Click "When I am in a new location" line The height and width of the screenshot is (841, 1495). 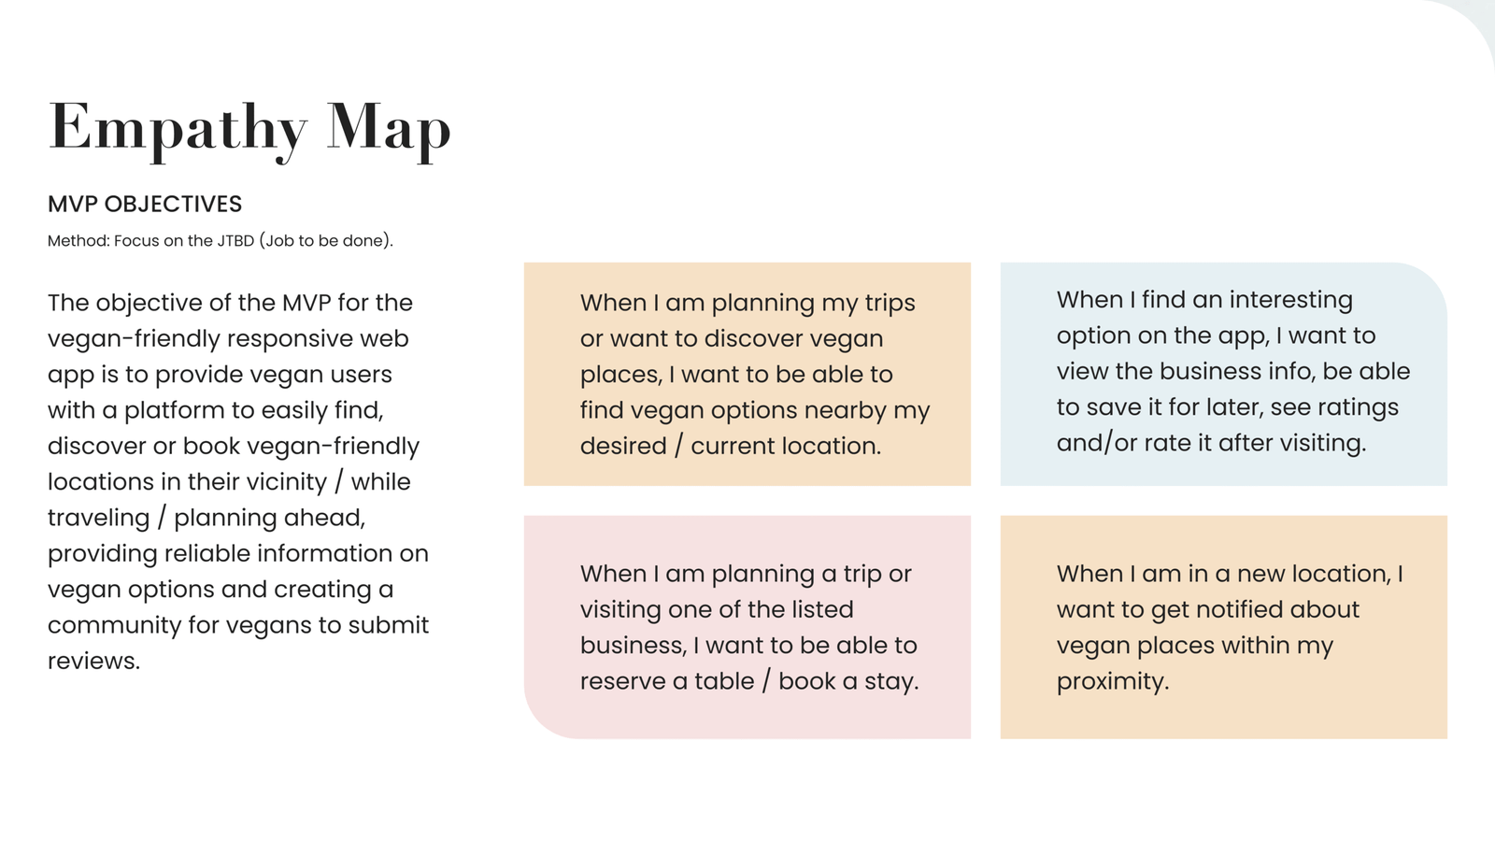(x=1230, y=574)
